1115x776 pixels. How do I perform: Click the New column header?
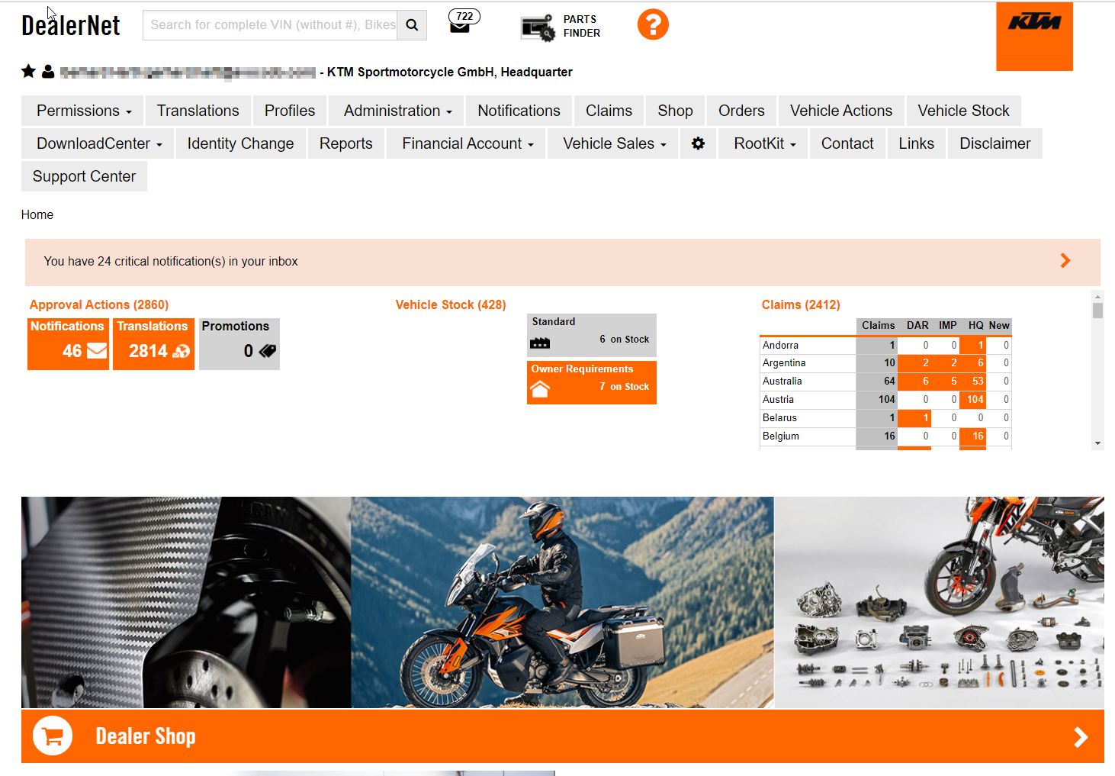pos(999,325)
